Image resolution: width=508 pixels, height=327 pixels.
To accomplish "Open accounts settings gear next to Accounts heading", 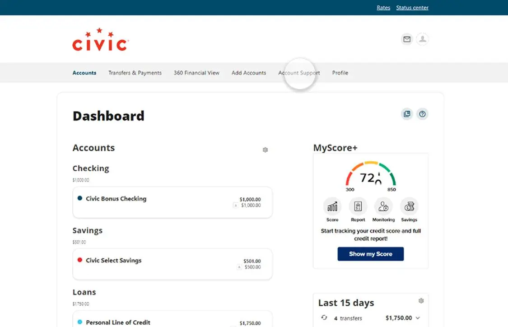I will point(266,149).
